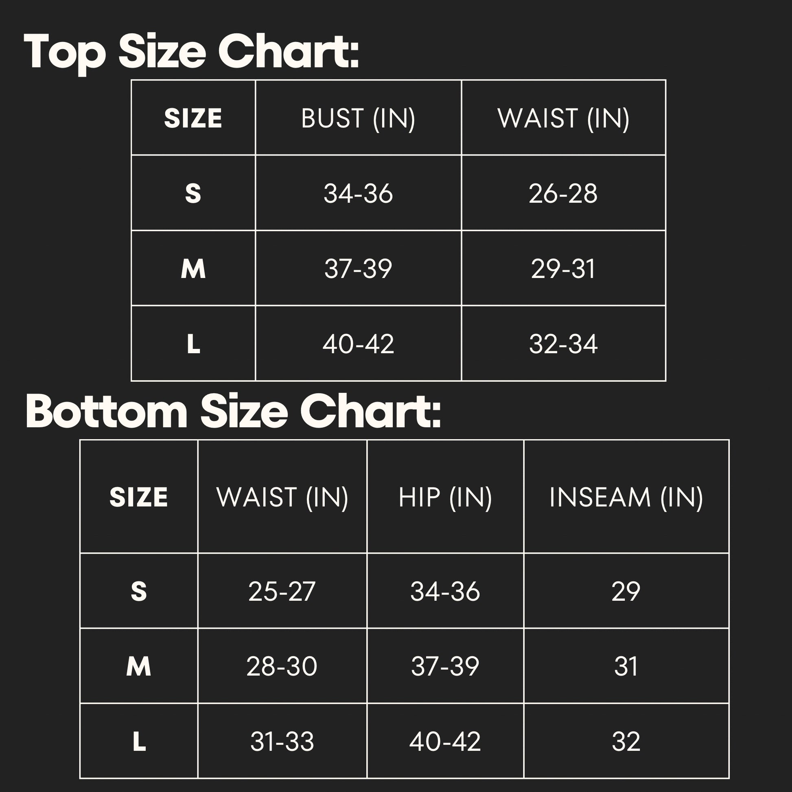
Task: Select top waist value 29-31
Action: tap(563, 269)
